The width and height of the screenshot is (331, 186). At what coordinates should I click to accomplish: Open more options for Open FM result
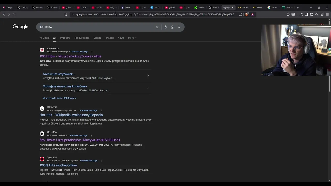pos(101,161)
